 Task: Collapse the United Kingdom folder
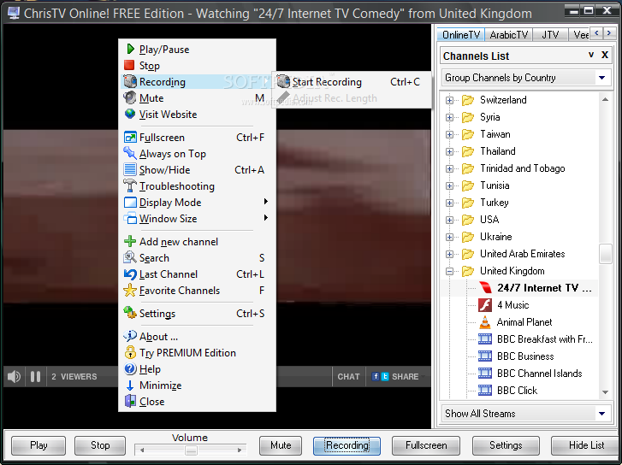click(449, 271)
